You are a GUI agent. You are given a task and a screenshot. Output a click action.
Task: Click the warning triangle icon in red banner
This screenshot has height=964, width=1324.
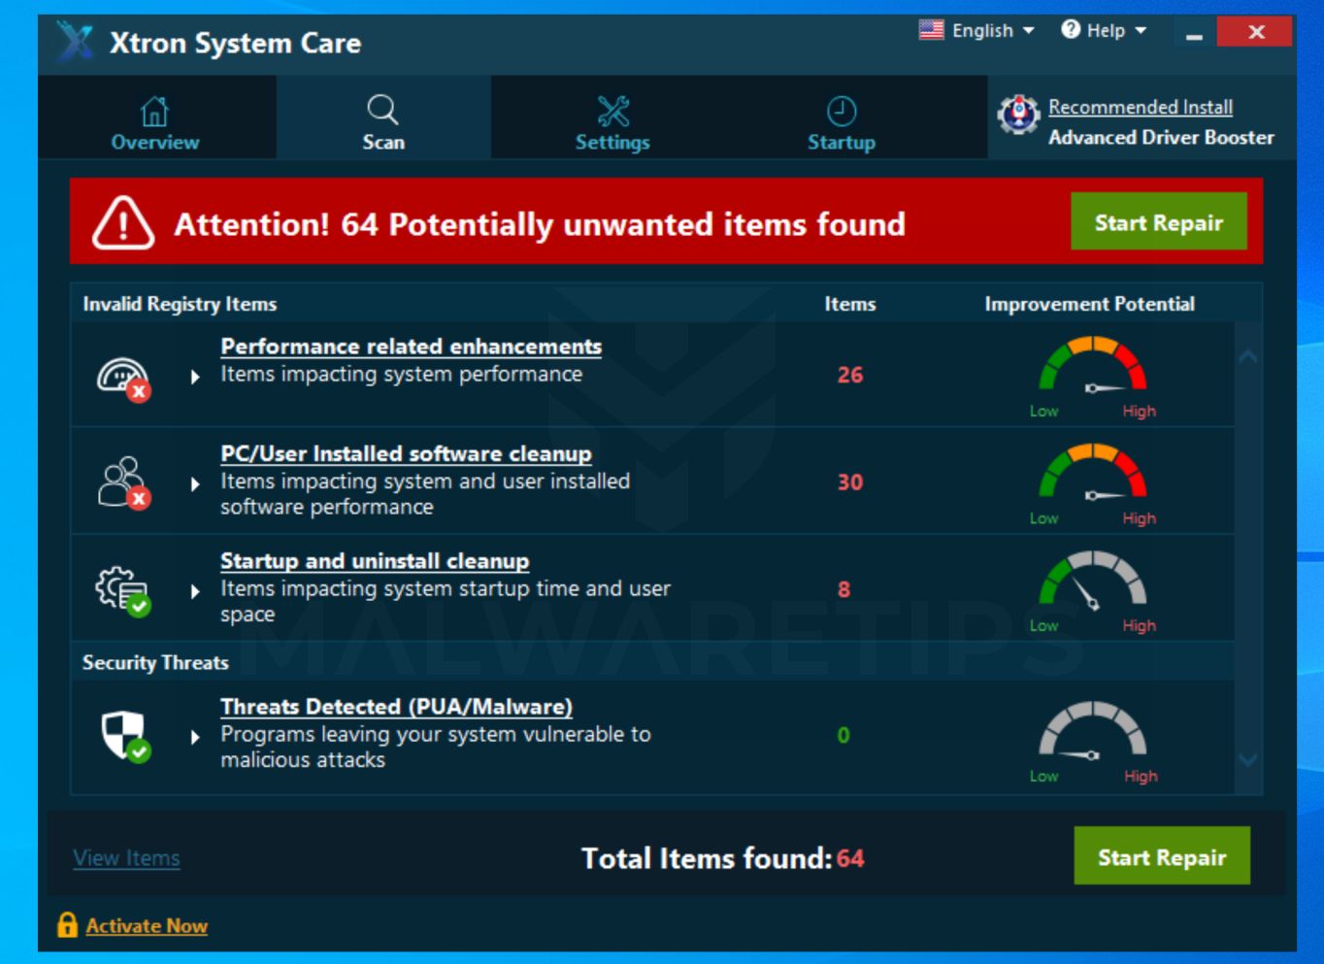tap(123, 222)
